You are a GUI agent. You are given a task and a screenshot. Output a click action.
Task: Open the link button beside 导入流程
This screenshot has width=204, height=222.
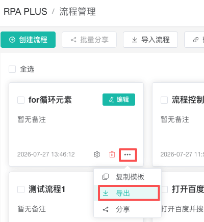pos(194,40)
